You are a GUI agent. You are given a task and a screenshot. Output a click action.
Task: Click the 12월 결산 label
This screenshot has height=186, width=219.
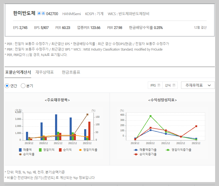tap(200, 28)
